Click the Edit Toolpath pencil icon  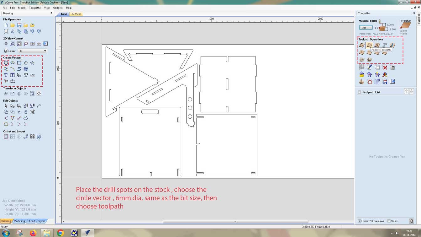pos(370,67)
